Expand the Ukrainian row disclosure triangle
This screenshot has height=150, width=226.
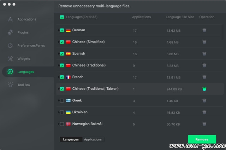pos(59,112)
